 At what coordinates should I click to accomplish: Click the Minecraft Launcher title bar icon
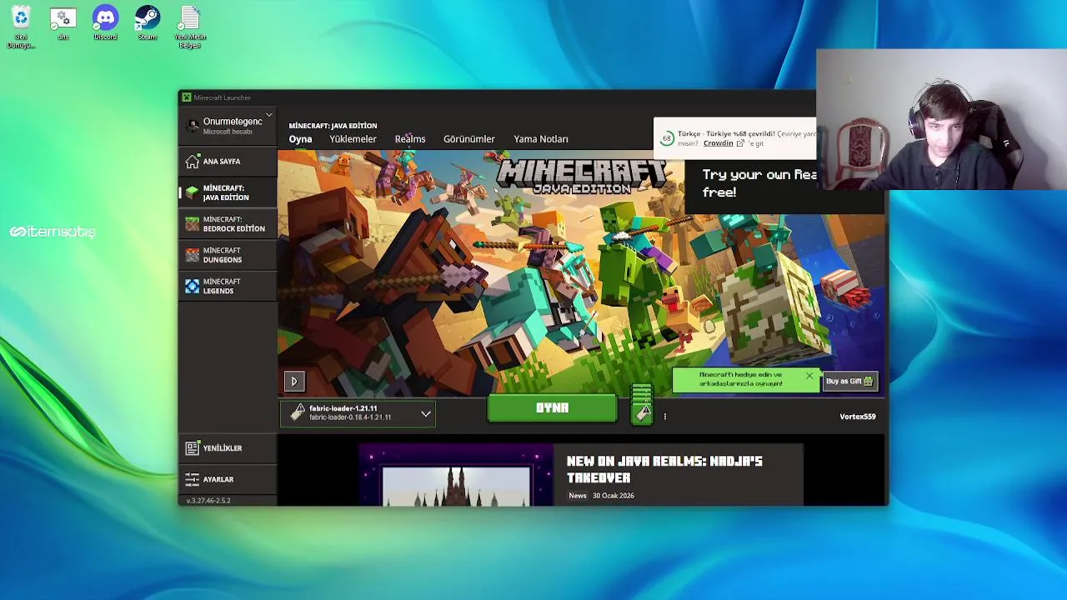tap(187, 97)
